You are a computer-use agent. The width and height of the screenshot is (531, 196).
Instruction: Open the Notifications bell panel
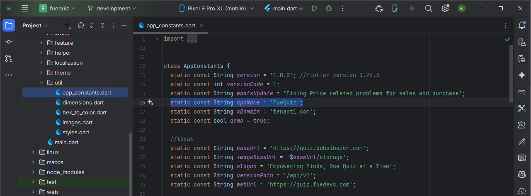[x=522, y=25]
